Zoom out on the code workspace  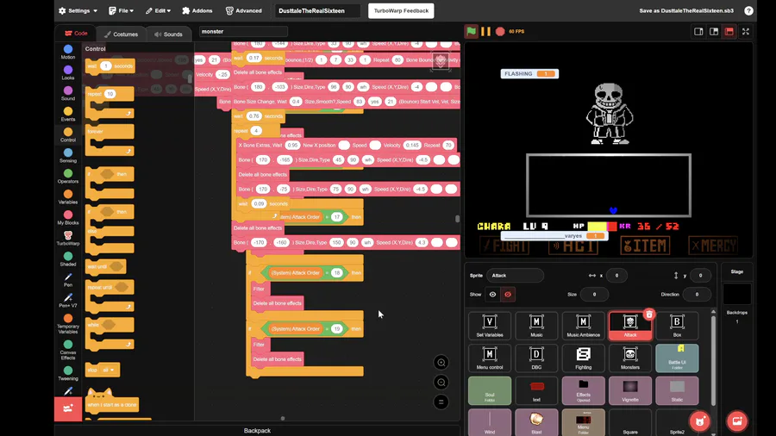point(441,382)
